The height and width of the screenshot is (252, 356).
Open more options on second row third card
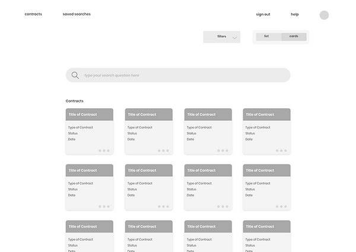tap(223, 206)
